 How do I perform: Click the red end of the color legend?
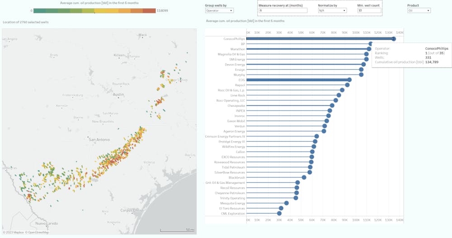click(149, 11)
